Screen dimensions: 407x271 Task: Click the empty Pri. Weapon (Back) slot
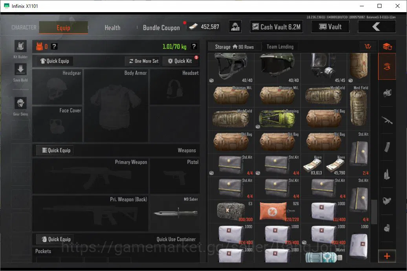(x=90, y=213)
